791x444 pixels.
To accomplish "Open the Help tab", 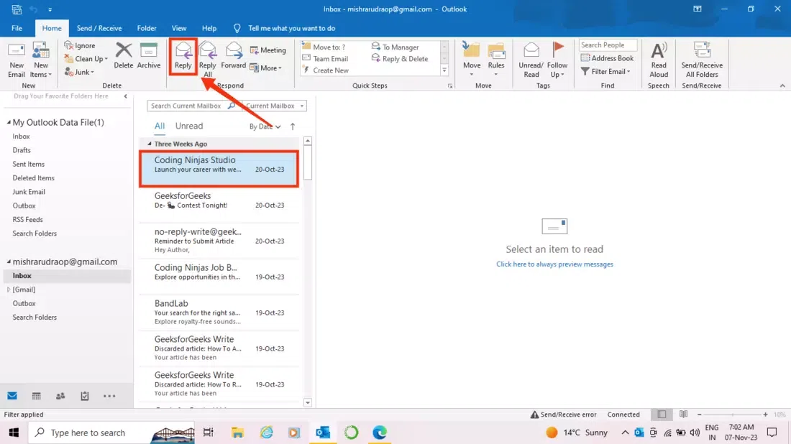I will [x=209, y=28].
